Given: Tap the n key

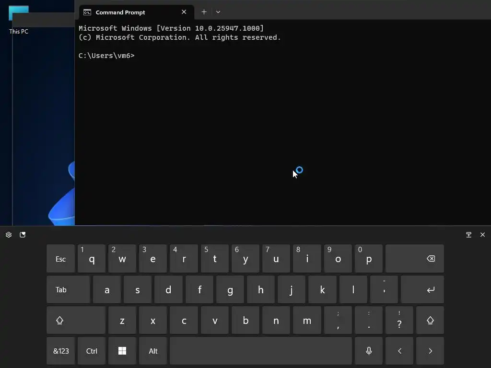Looking at the screenshot, I should (276, 321).
